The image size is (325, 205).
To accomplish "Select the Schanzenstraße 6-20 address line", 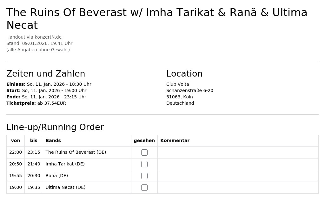I will click(190, 90).
